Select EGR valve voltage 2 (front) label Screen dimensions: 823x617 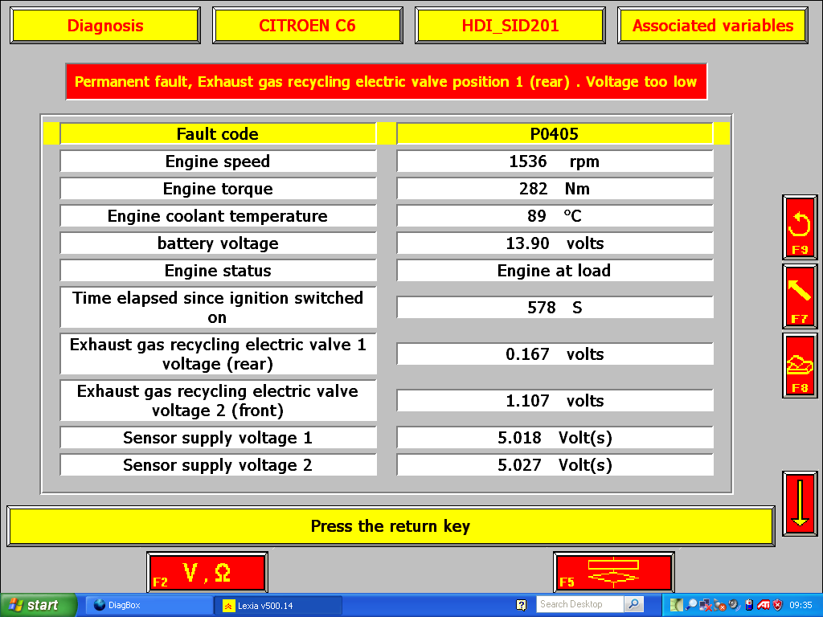tap(218, 400)
